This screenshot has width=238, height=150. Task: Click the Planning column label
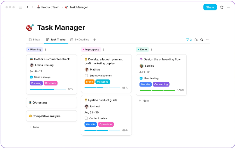pos(34,49)
